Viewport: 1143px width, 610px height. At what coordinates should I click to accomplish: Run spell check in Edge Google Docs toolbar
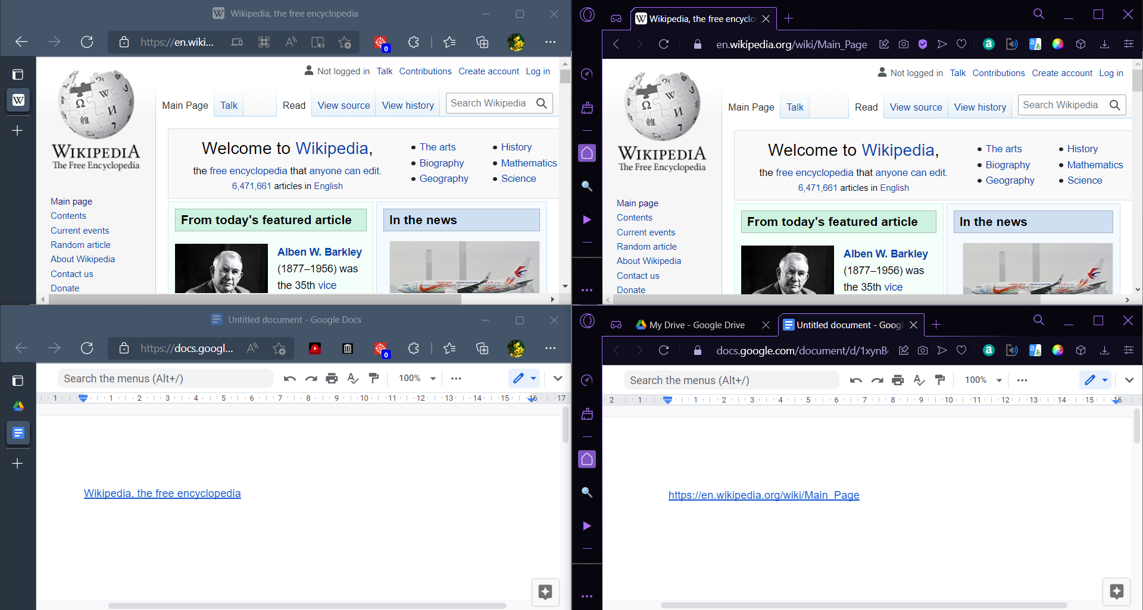point(353,378)
